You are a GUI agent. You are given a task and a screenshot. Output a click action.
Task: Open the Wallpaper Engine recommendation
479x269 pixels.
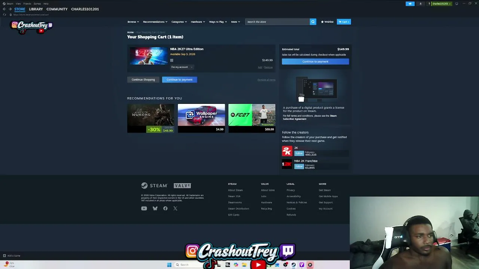coord(201,118)
